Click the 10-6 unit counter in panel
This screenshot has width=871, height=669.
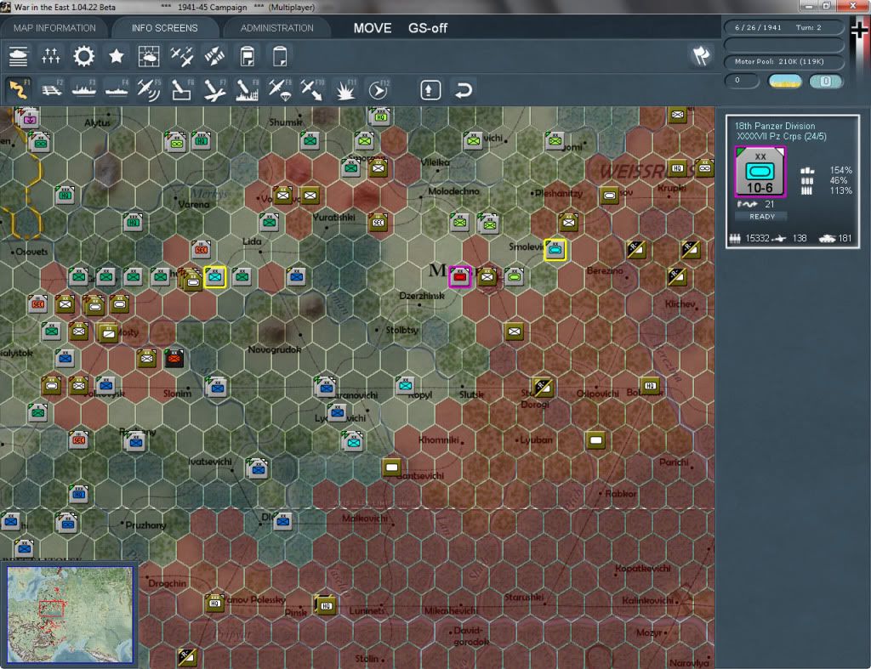[x=760, y=172]
